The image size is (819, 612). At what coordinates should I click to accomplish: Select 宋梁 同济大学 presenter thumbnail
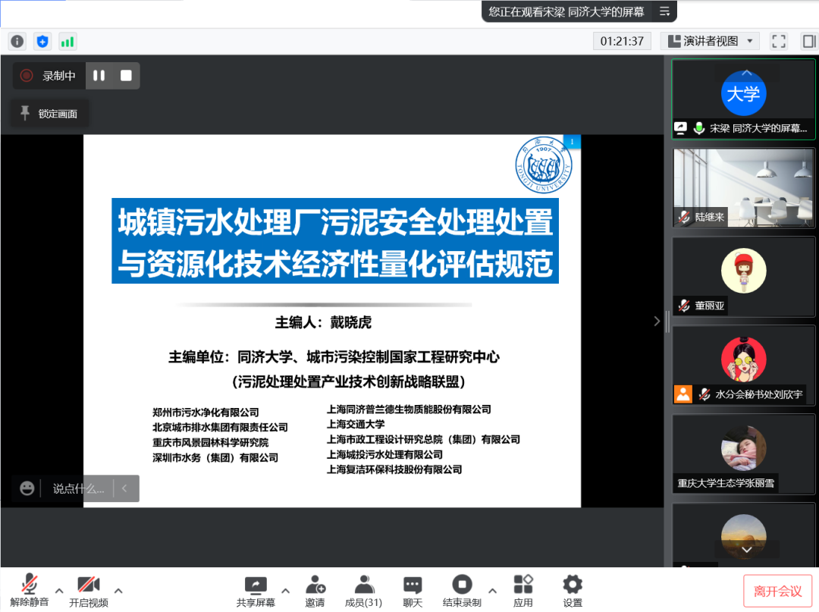[x=743, y=99]
